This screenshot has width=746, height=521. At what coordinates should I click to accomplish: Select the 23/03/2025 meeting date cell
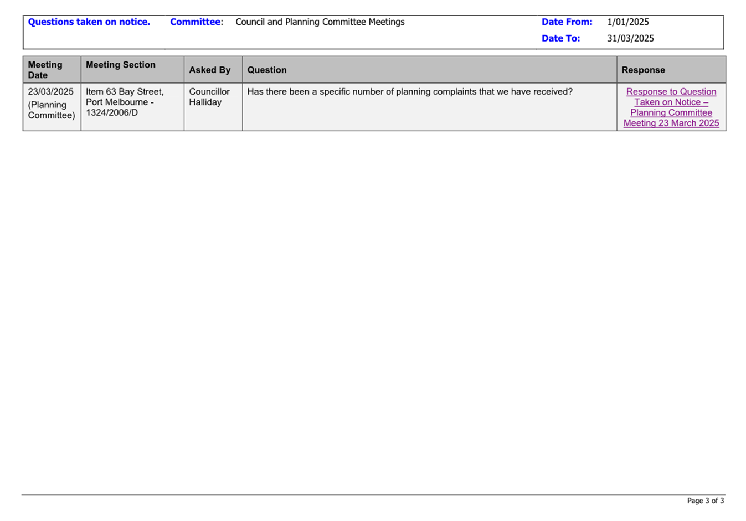pyautogui.click(x=50, y=91)
